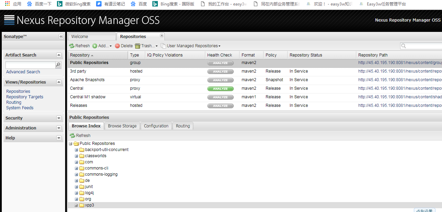
Task: Expand the commons-logging tree node
Action: [77, 174]
